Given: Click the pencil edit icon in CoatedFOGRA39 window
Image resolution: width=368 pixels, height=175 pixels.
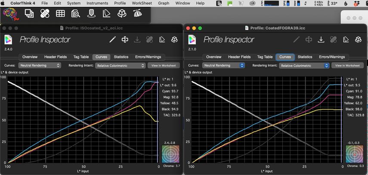Looking at the screenshot, I should (x=297, y=40).
